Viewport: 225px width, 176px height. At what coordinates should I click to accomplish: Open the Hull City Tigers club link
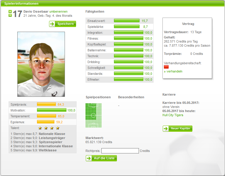[x=173, y=115]
